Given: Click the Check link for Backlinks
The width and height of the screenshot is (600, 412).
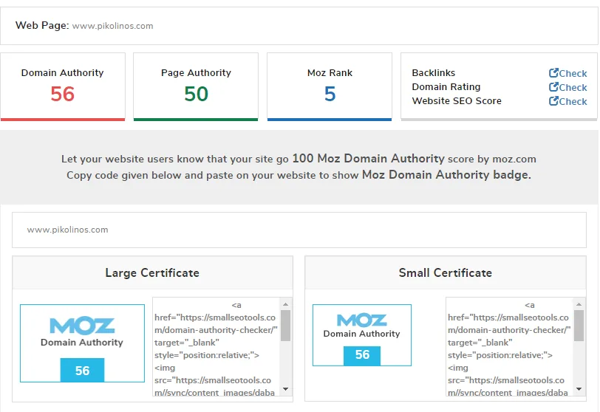Looking at the screenshot, I should (567, 73).
